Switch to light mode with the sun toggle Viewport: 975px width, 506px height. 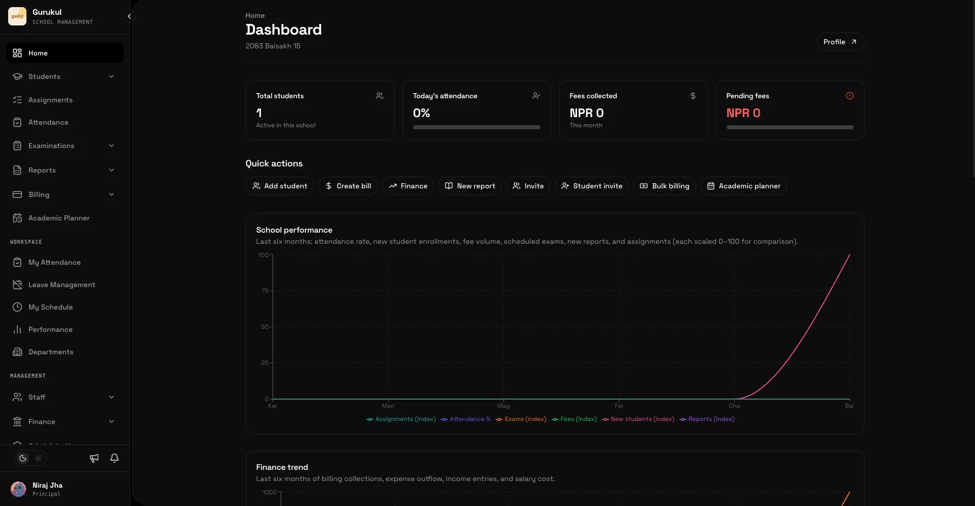(38, 458)
